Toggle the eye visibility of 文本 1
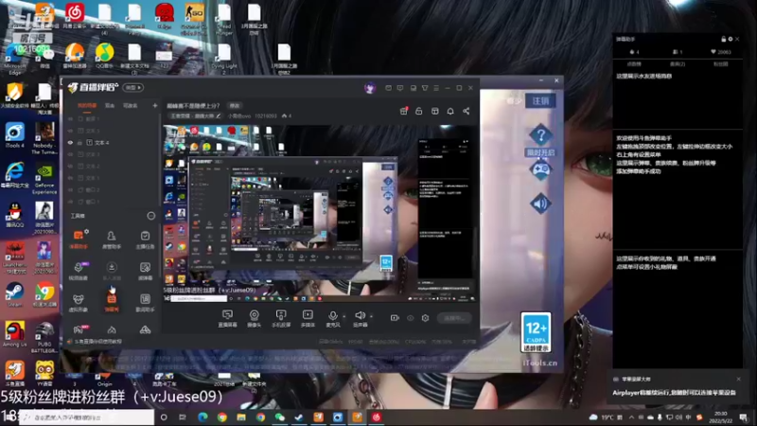 [70, 178]
